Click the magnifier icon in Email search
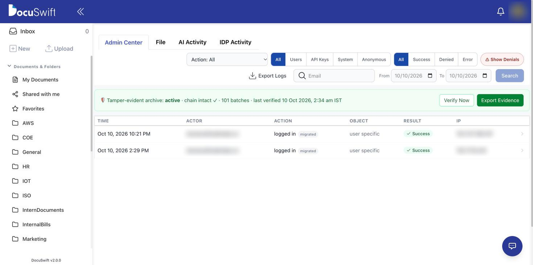The height and width of the screenshot is (265, 533). tap(302, 75)
